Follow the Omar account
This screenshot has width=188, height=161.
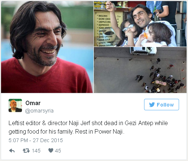pyautogui.click(x=162, y=104)
